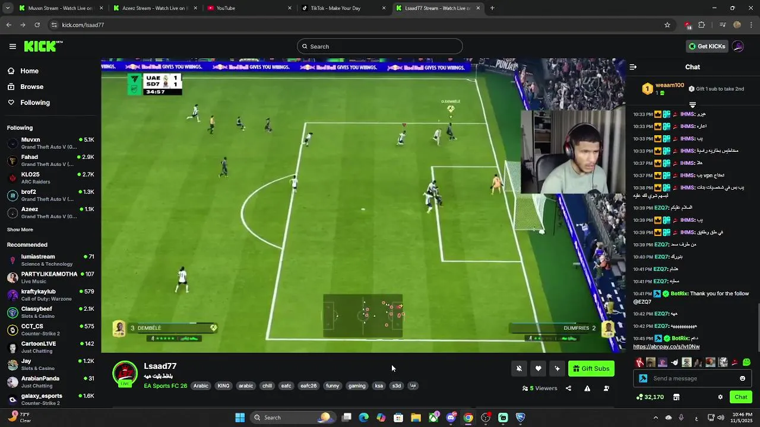Open KLO25 followed channel
This screenshot has height=427, width=760.
pyautogui.click(x=50, y=178)
